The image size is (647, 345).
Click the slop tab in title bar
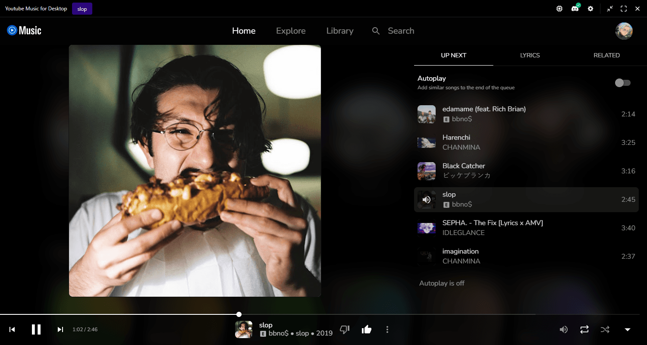82,9
